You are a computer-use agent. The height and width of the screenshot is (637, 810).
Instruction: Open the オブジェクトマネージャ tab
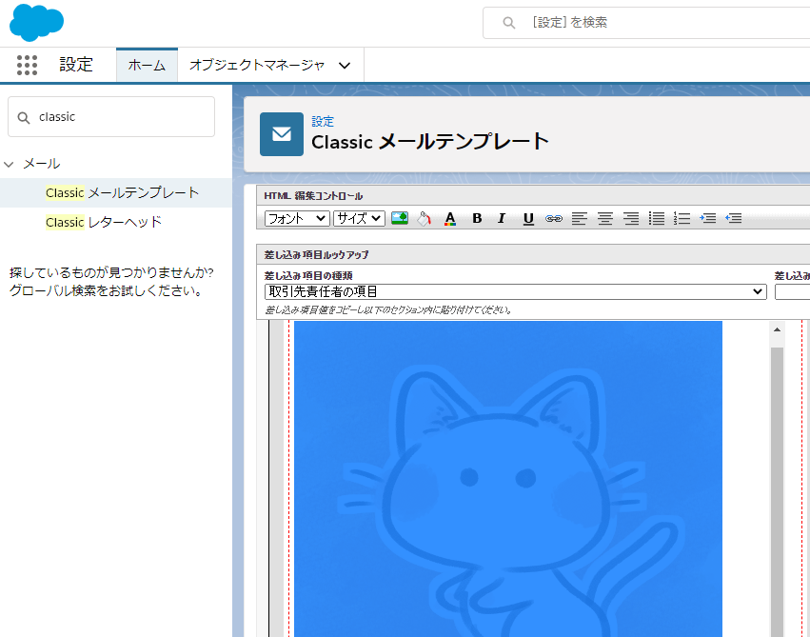[269, 65]
